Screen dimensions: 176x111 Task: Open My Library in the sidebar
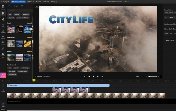coord(3,7)
